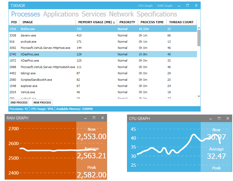Open the Services tab
Screen dimensions: 233x181
click(x=94, y=14)
